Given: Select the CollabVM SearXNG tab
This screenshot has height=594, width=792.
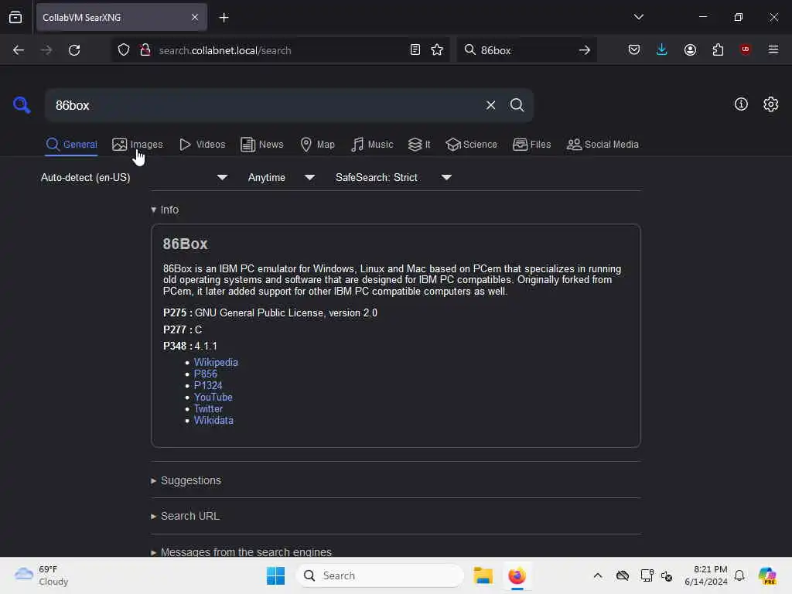Looking at the screenshot, I should pyautogui.click(x=121, y=17).
